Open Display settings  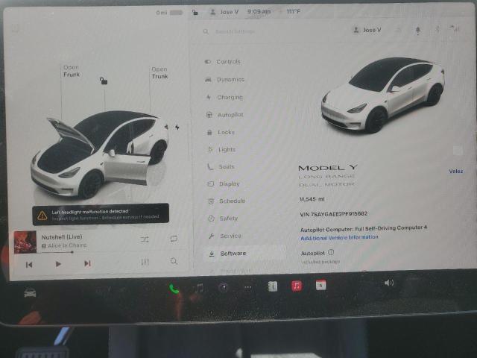click(x=224, y=184)
